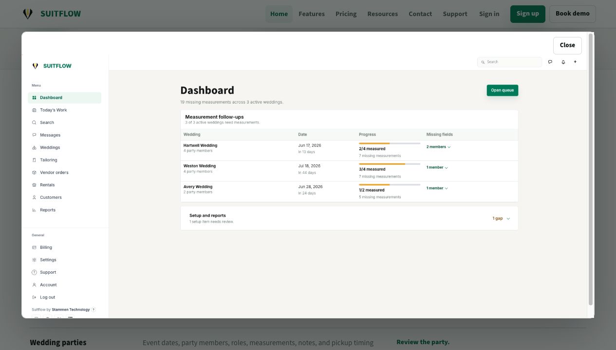
Task: Click the Weston Wedding progress bar
Action: tap(390, 164)
